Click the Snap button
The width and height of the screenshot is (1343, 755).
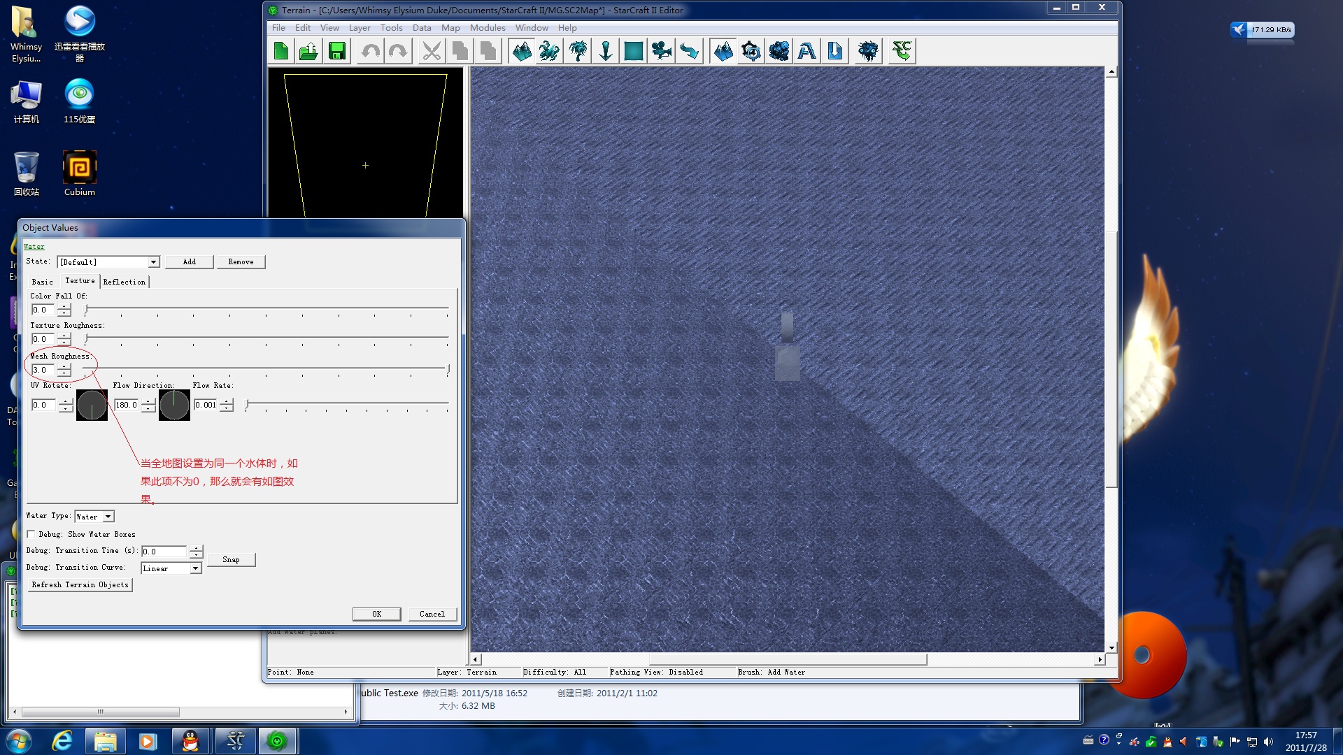click(231, 559)
